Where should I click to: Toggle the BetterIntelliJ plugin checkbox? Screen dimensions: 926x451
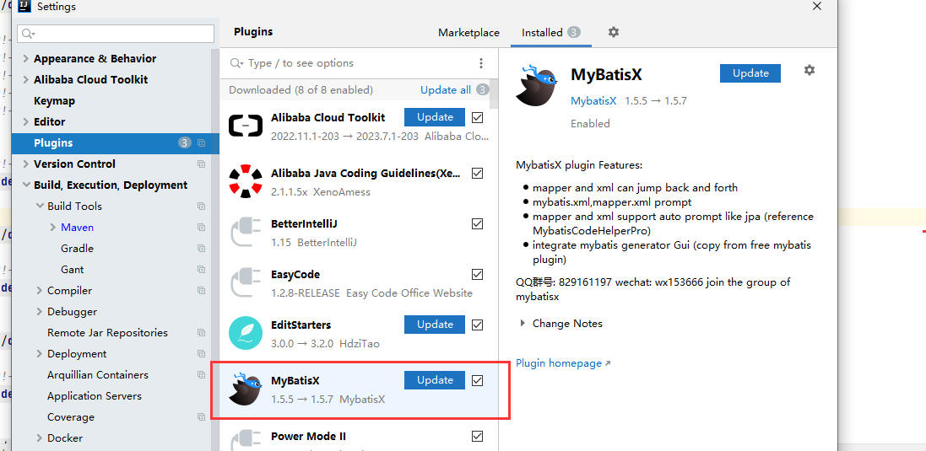click(477, 224)
